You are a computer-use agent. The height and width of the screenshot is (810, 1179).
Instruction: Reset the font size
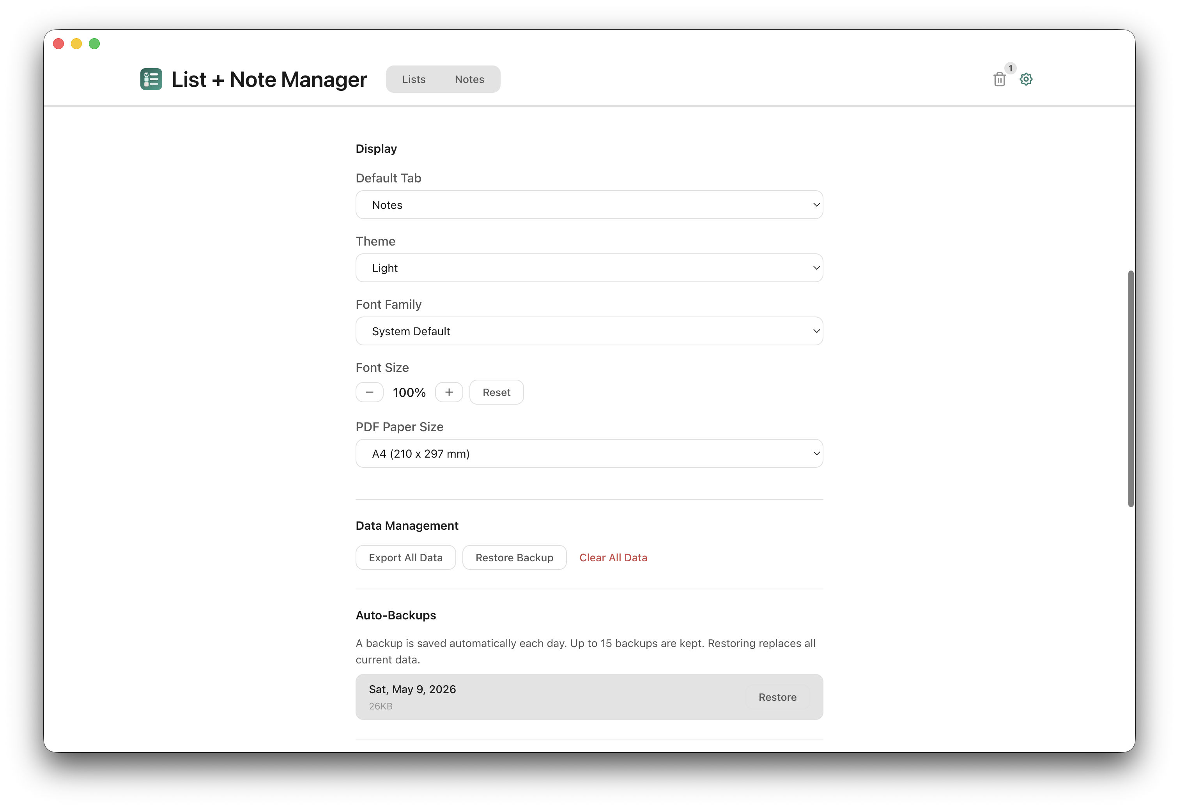pyautogui.click(x=496, y=392)
